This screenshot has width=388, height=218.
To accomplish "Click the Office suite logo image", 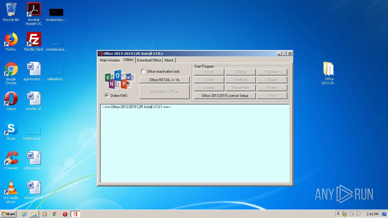I will (x=120, y=79).
